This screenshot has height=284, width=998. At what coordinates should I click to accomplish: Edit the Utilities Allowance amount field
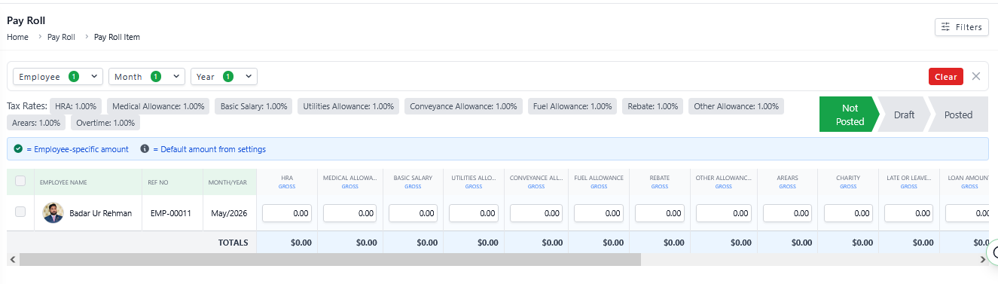click(474, 213)
